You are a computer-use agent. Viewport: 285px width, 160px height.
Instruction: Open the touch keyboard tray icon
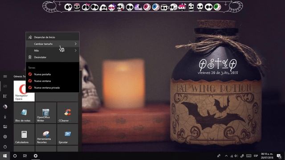[248, 156]
